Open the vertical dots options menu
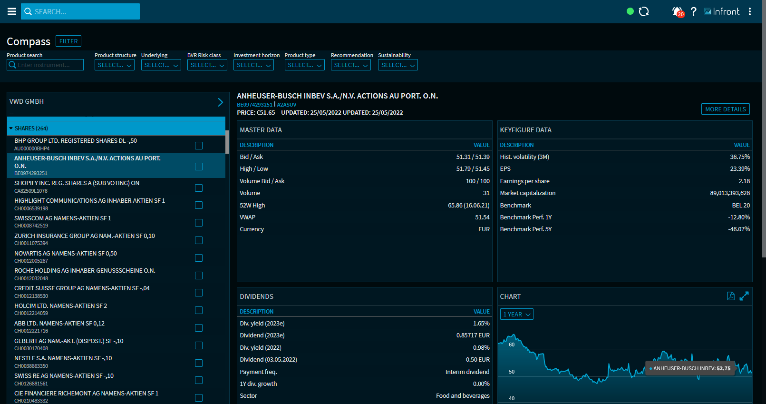Image resolution: width=766 pixels, height=404 pixels. tap(750, 11)
